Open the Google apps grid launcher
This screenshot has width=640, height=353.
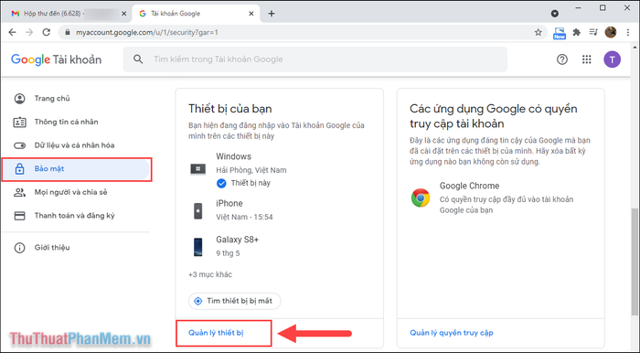coord(587,59)
